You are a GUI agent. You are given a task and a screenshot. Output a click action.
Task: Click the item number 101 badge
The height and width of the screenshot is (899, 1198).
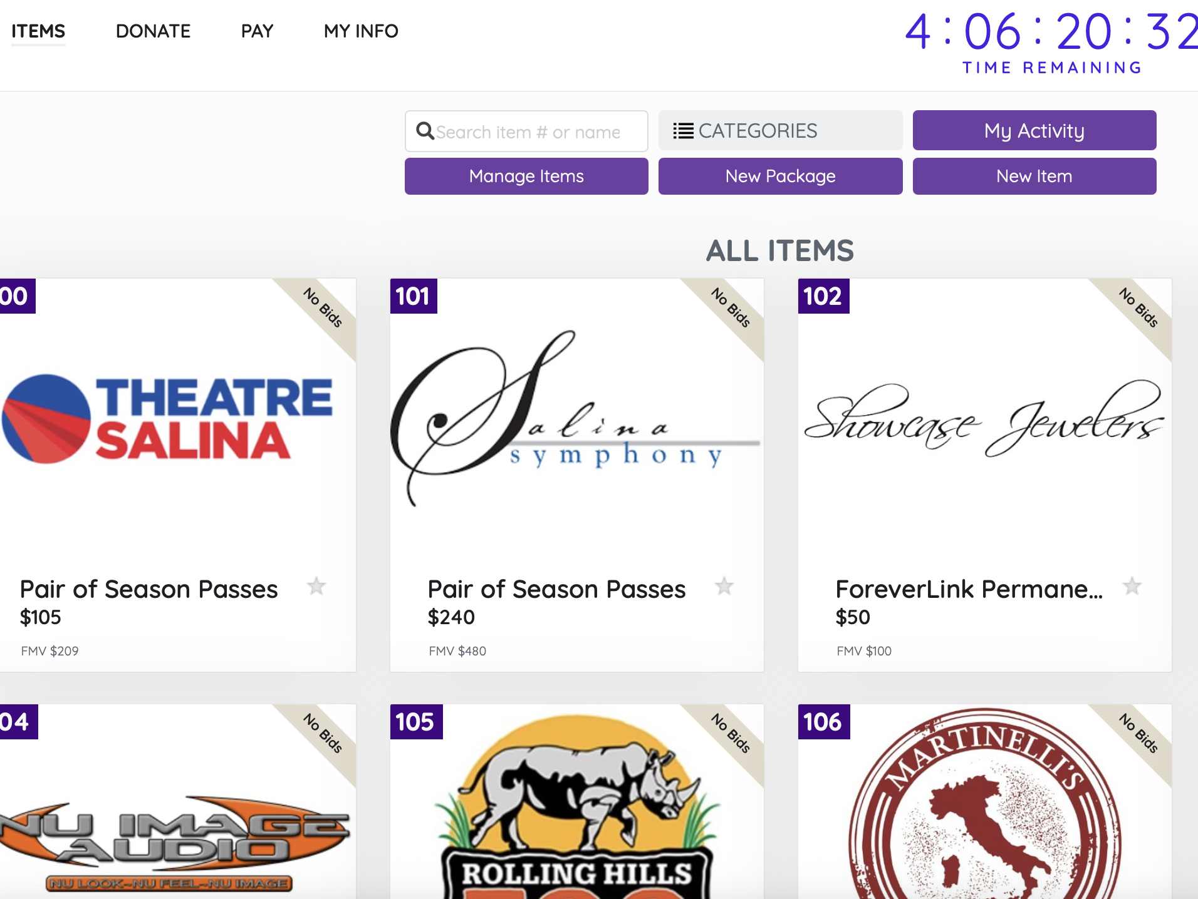(414, 296)
